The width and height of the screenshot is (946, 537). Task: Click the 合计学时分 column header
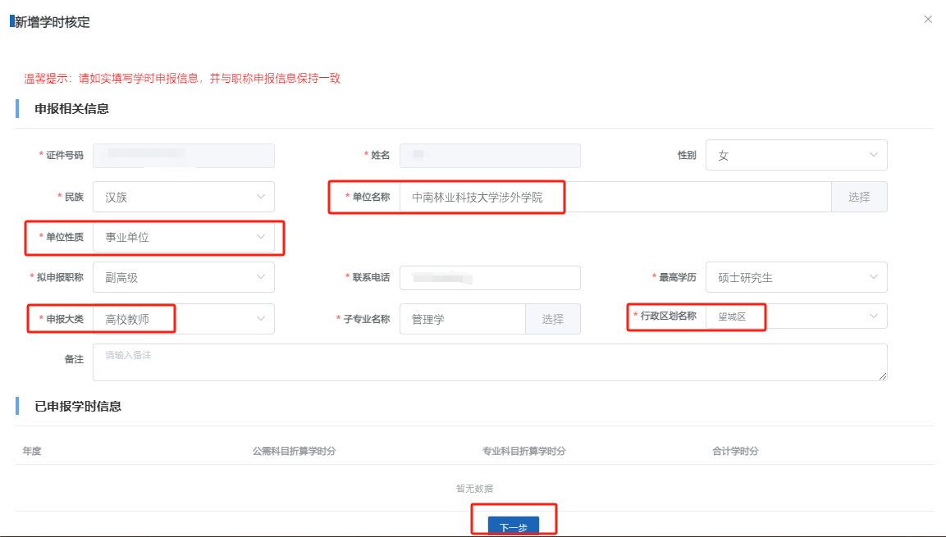736,451
